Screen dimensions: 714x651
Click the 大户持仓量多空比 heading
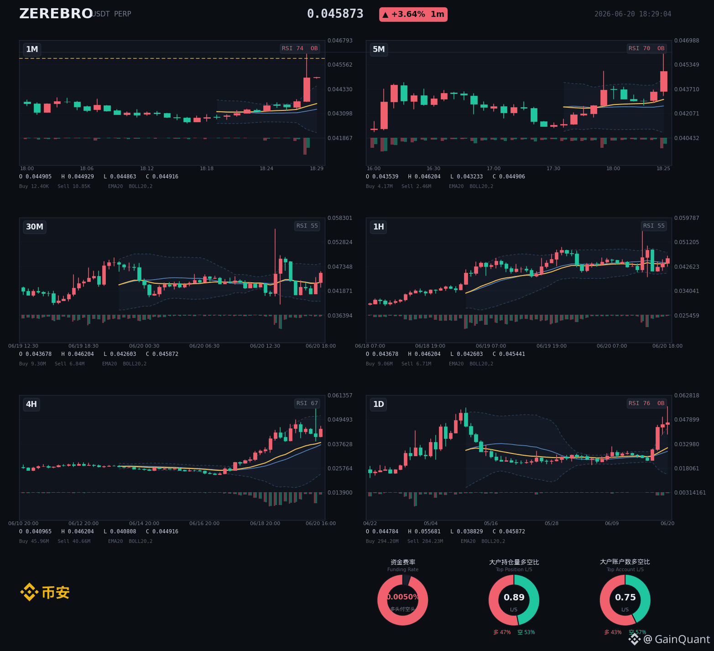514,562
